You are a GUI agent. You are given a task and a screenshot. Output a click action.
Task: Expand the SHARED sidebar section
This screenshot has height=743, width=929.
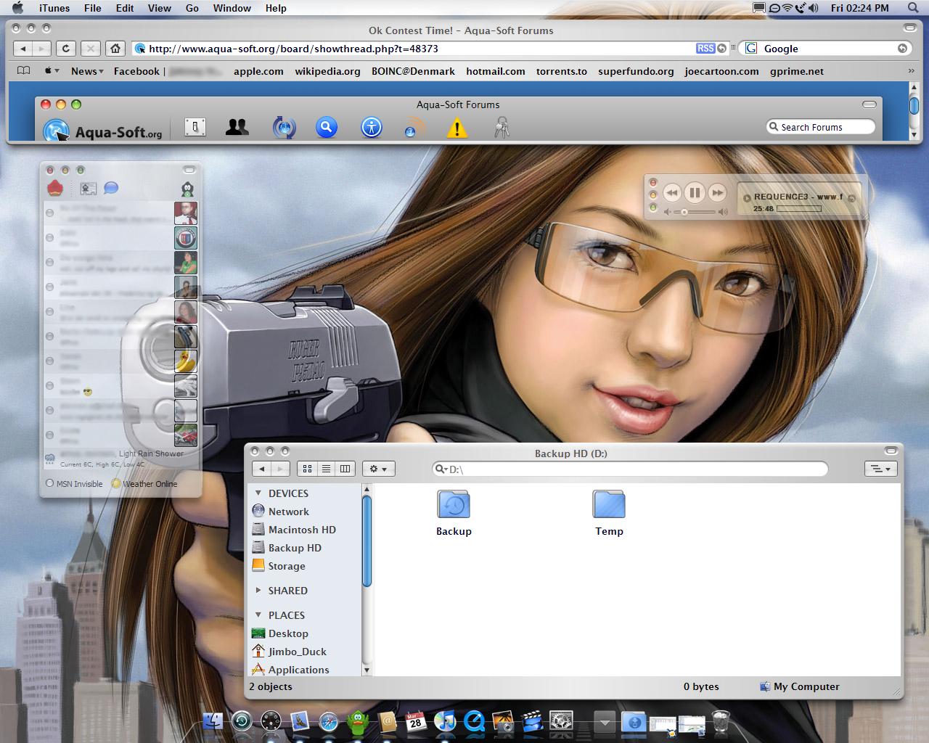(x=258, y=591)
